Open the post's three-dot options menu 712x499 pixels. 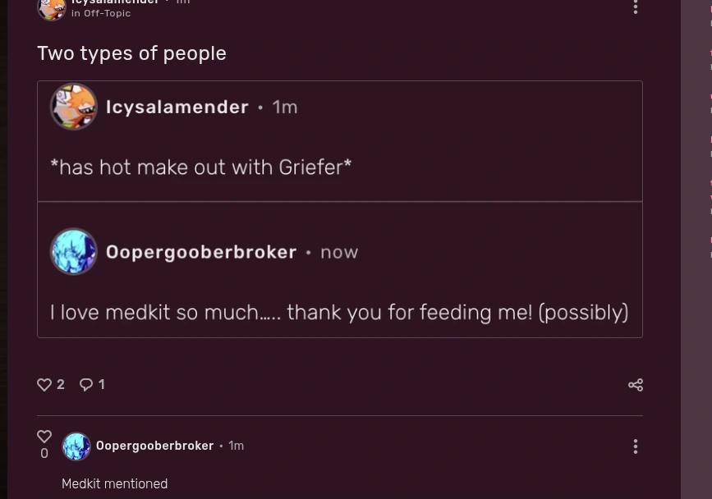coord(636,8)
